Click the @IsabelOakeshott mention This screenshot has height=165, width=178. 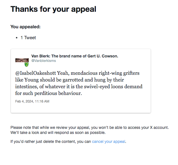pyautogui.click(x=36, y=73)
